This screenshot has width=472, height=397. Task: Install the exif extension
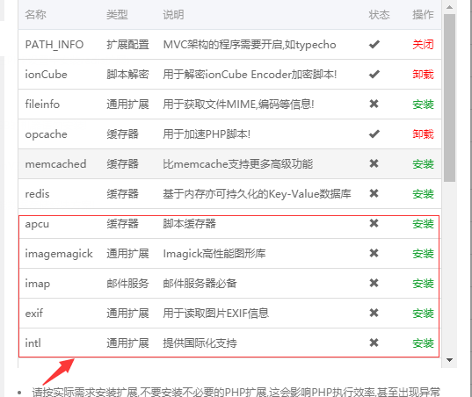click(423, 313)
